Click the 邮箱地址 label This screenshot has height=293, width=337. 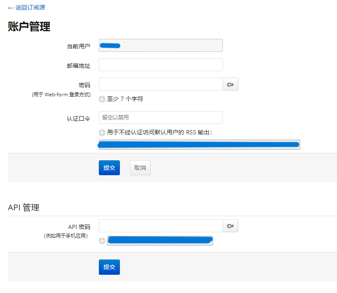[79, 65]
